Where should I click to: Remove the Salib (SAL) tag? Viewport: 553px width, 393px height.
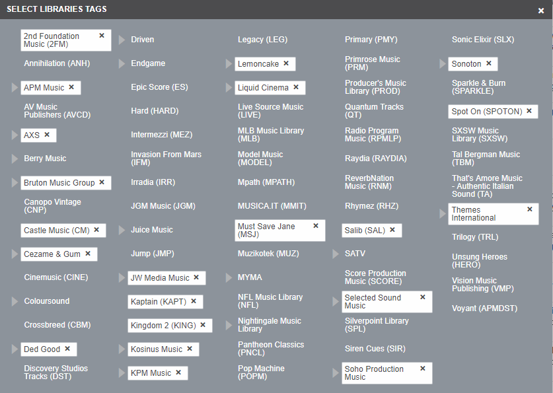[392, 230]
